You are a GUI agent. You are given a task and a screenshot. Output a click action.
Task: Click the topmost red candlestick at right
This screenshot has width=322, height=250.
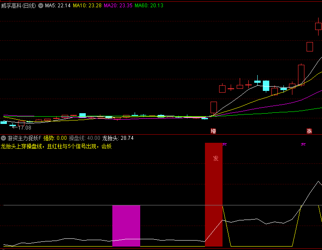(318, 26)
